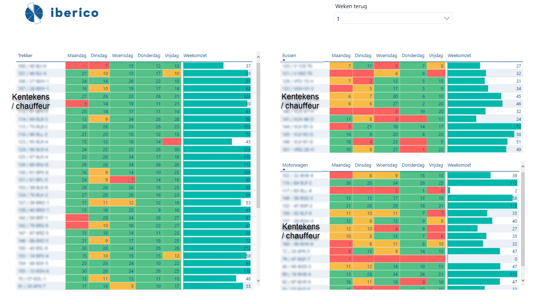541x304 pixels.
Task: Select Motorwagen weekomzet value 115
Action: (x=513, y=183)
